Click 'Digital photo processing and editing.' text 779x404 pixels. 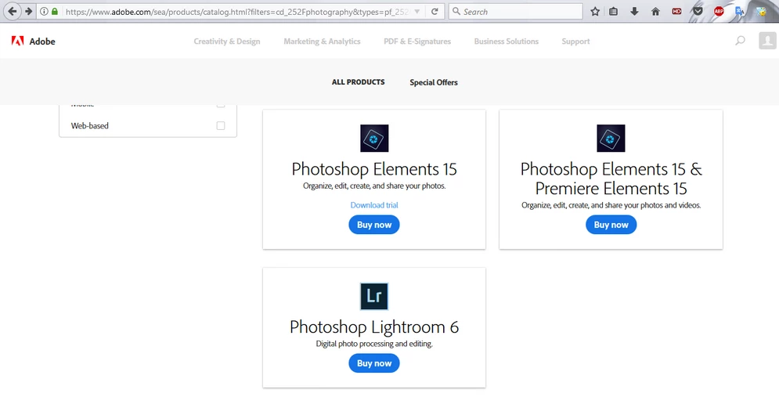click(374, 344)
